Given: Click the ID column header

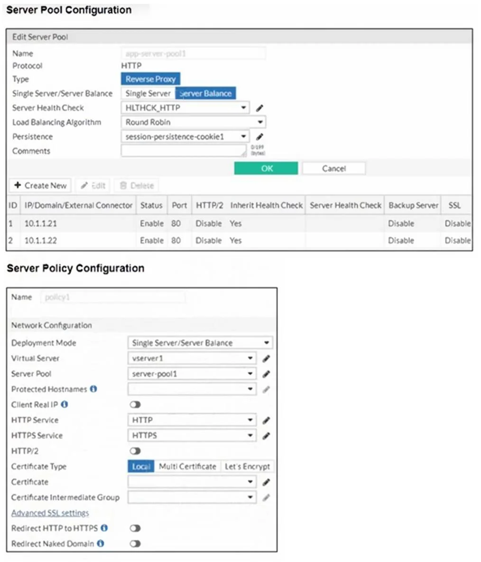Looking at the screenshot, I should pyautogui.click(x=13, y=205).
